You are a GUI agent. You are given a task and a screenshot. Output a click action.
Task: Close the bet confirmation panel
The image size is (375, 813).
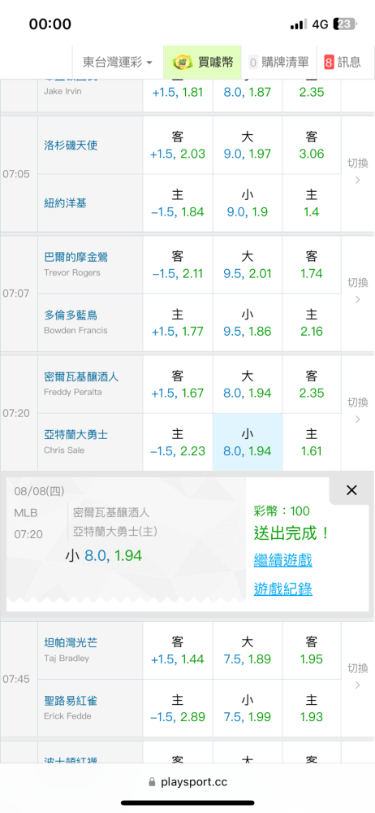coord(351,490)
